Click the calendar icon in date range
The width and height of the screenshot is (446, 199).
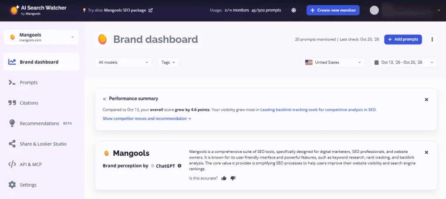click(x=376, y=62)
